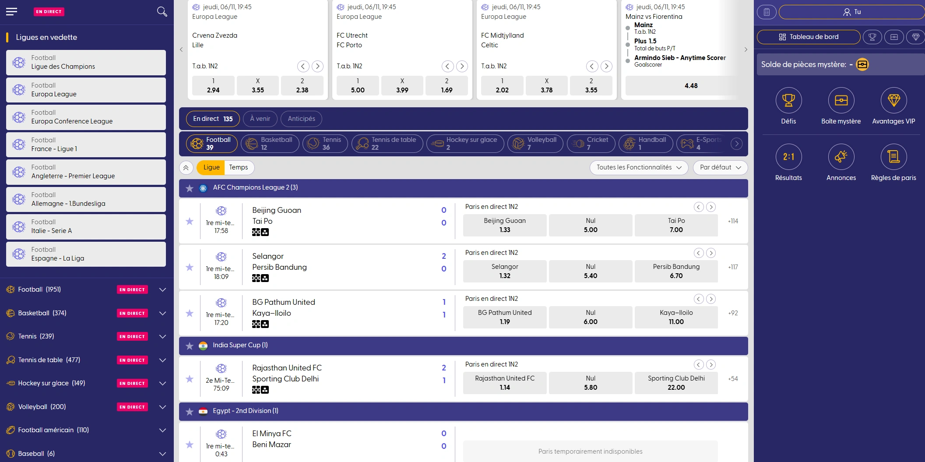Switch to the À venir tab

[x=260, y=119]
